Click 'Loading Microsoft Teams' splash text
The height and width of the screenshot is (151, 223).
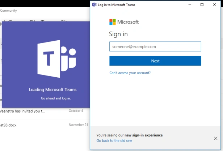(x=52, y=90)
